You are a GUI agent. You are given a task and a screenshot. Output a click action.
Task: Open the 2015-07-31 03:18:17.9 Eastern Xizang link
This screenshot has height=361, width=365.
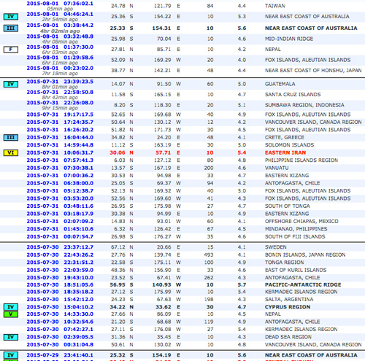tap(60, 214)
